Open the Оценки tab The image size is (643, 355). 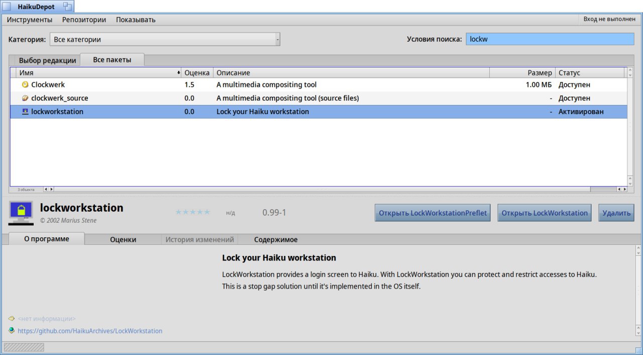click(123, 239)
